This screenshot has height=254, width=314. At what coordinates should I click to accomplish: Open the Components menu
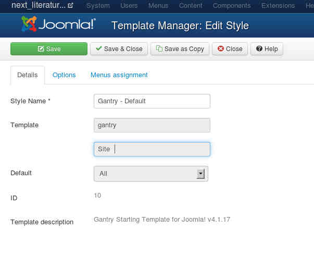(232, 6)
